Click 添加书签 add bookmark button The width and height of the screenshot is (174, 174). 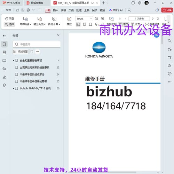coord(21,52)
